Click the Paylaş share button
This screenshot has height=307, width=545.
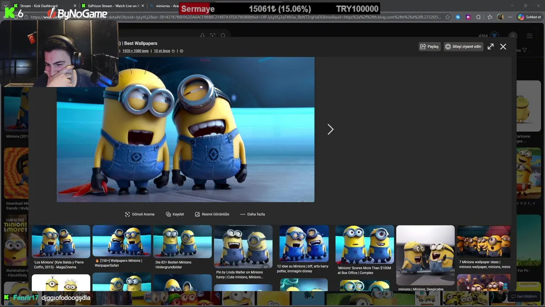coord(429,46)
